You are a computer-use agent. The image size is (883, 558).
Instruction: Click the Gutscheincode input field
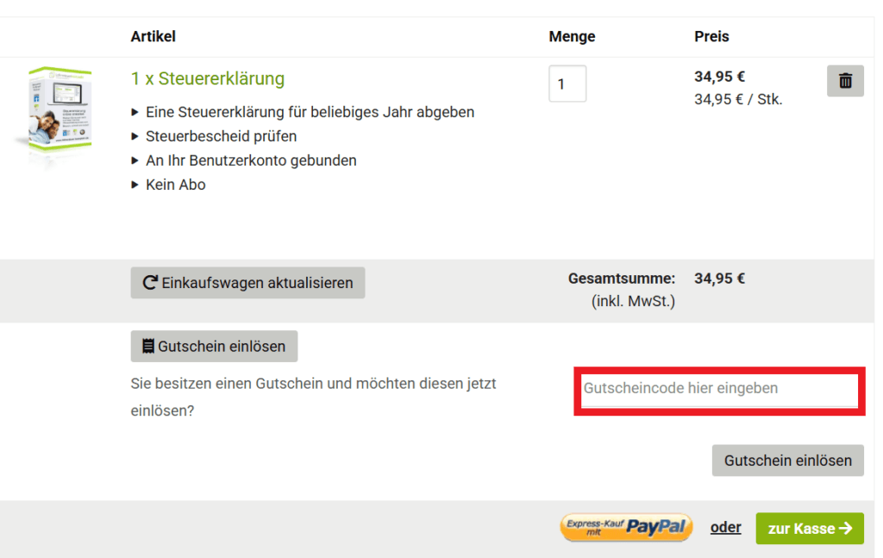tap(719, 390)
